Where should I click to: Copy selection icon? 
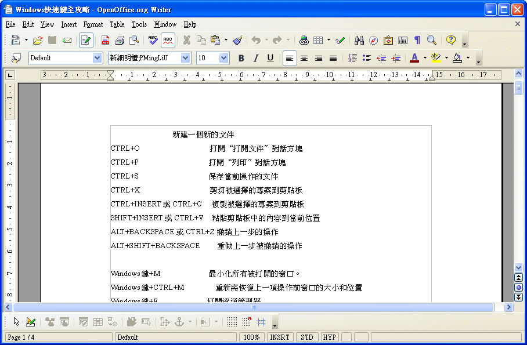[x=201, y=41]
